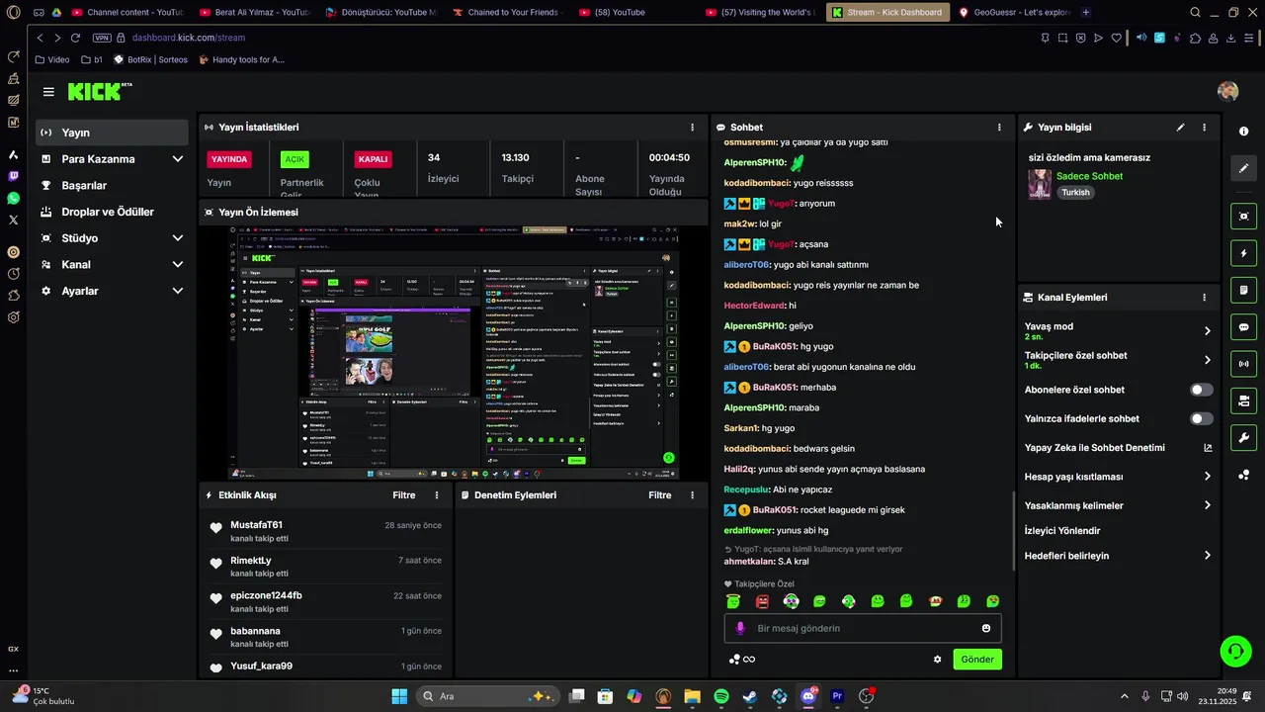Click the Gönder send button

(977, 660)
